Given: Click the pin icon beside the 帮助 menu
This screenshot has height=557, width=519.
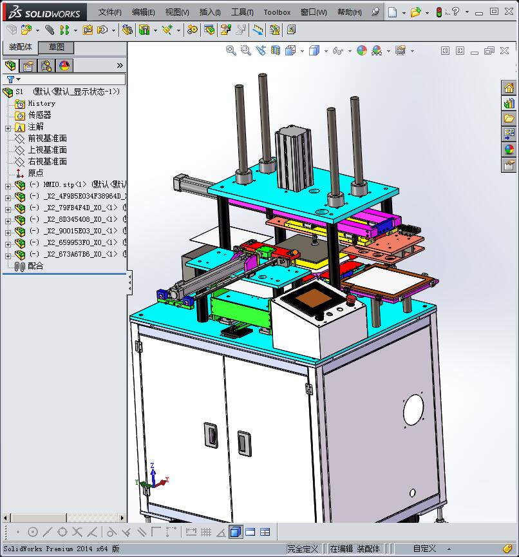Looking at the screenshot, I should [x=375, y=12].
